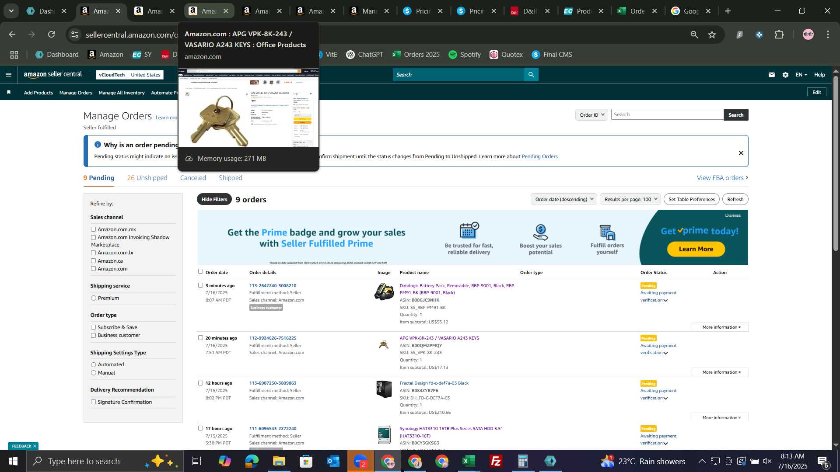Select the Premium shipping service radio
This screenshot has height=472, width=840.
click(93, 298)
